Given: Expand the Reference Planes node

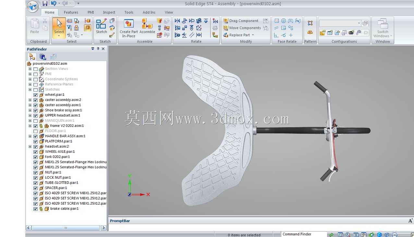Looking at the screenshot, I should pos(30,84).
